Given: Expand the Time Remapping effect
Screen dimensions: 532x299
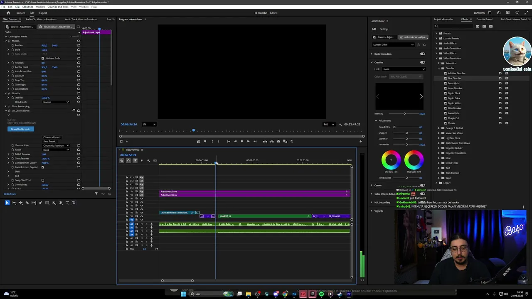Looking at the screenshot, I should (5, 106).
